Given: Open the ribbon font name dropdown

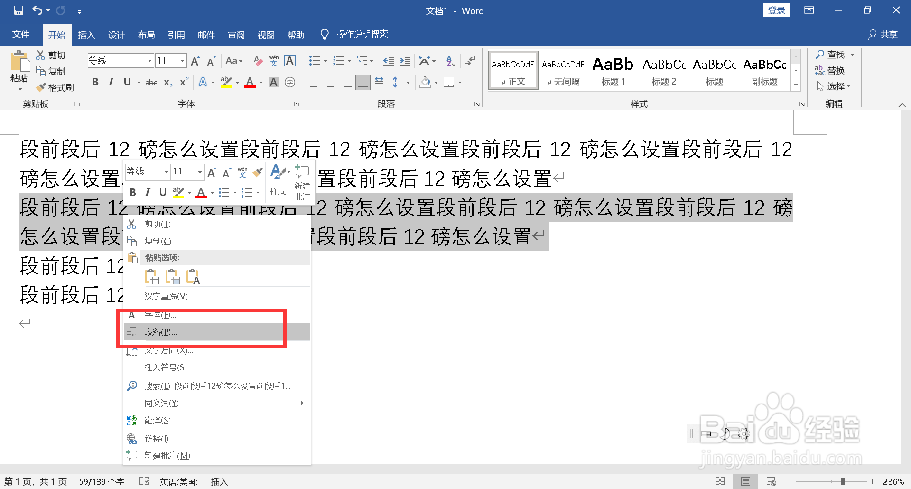Looking at the screenshot, I should coord(149,61).
